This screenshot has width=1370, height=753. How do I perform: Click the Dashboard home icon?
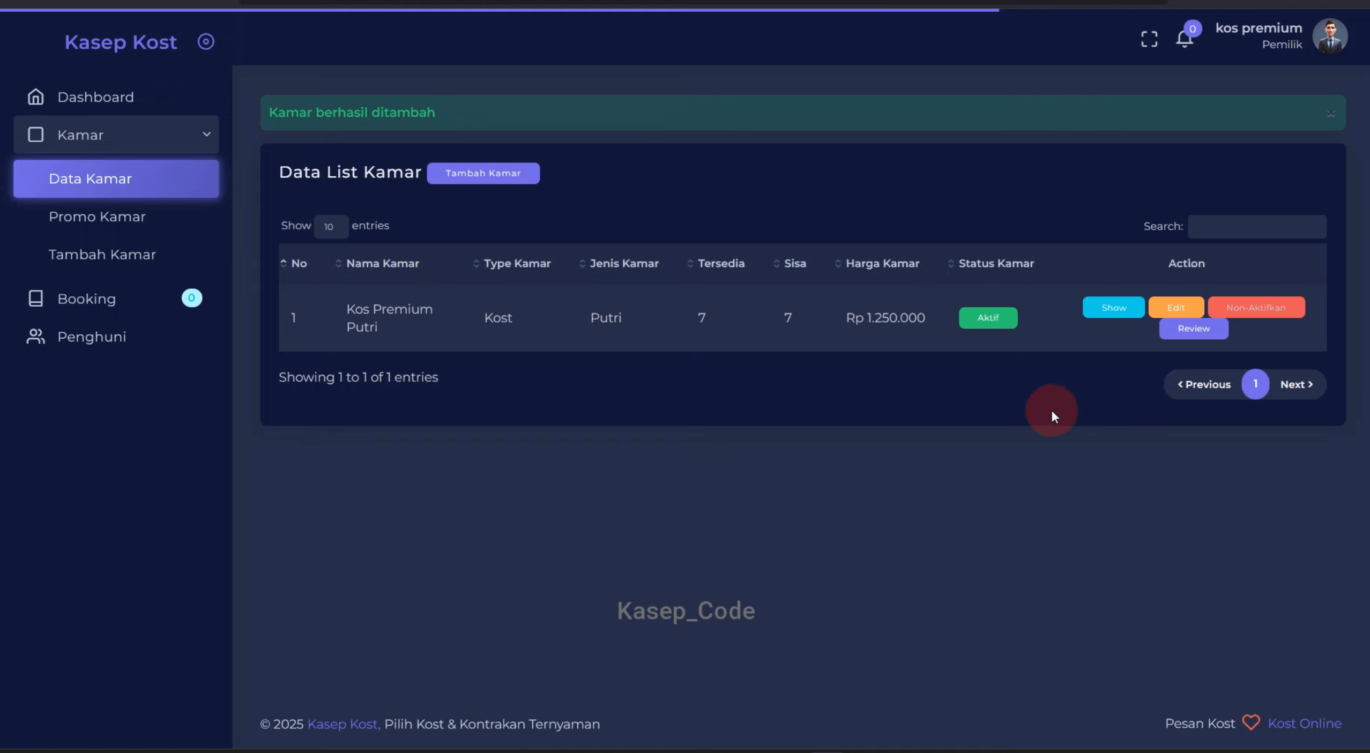pyautogui.click(x=35, y=97)
